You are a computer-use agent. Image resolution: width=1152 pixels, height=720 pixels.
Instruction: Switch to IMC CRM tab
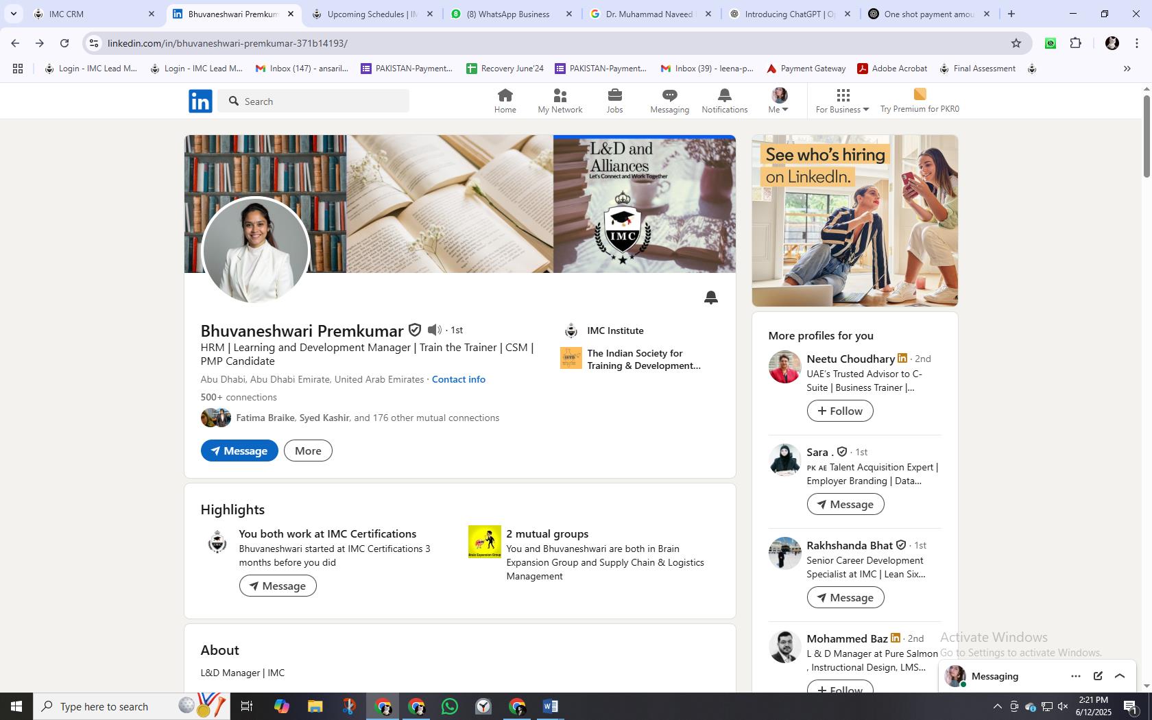tap(95, 14)
